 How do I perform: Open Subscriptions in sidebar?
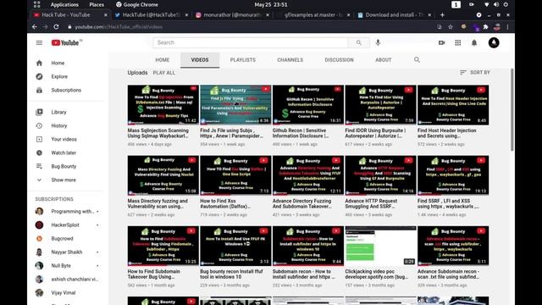click(66, 90)
